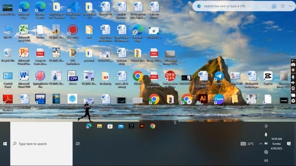Open the CapCut desktop shortcut
This screenshot has height=166, width=296.
(x=268, y=78)
